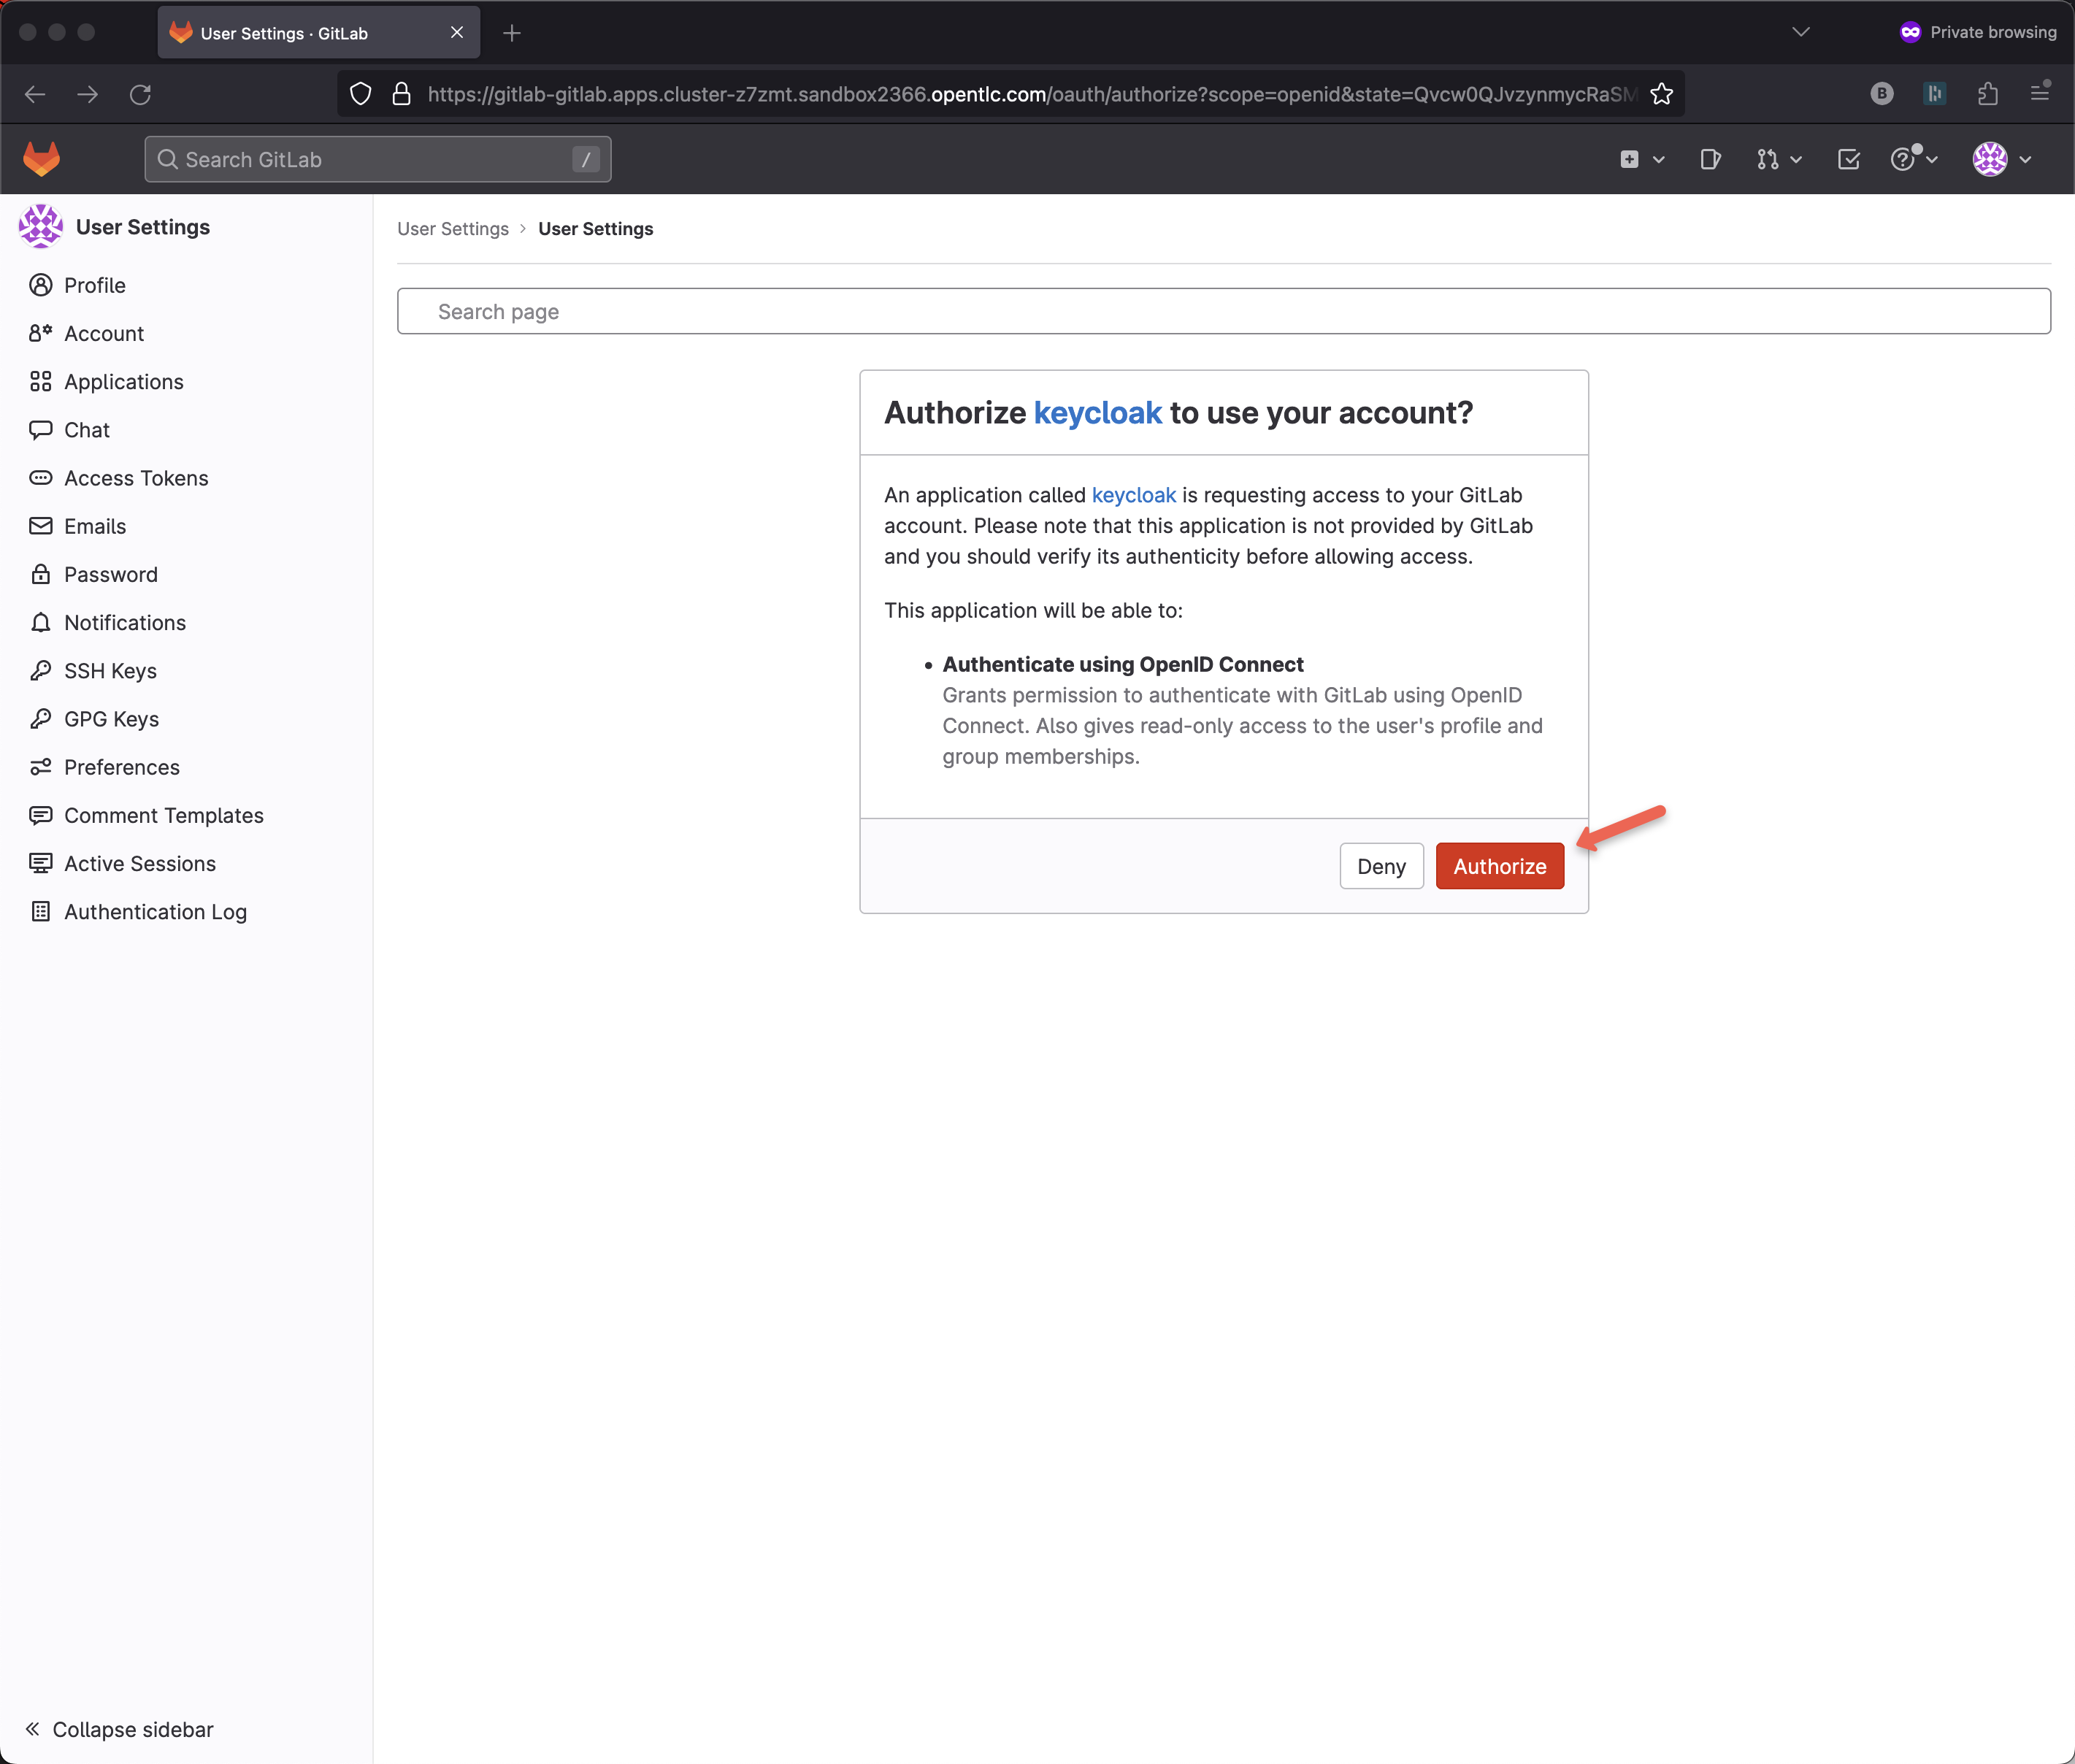The width and height of the screenshot is (2075, 1764).
Task: Follow the keycloak link in heading
Action: click(1097, 413)
